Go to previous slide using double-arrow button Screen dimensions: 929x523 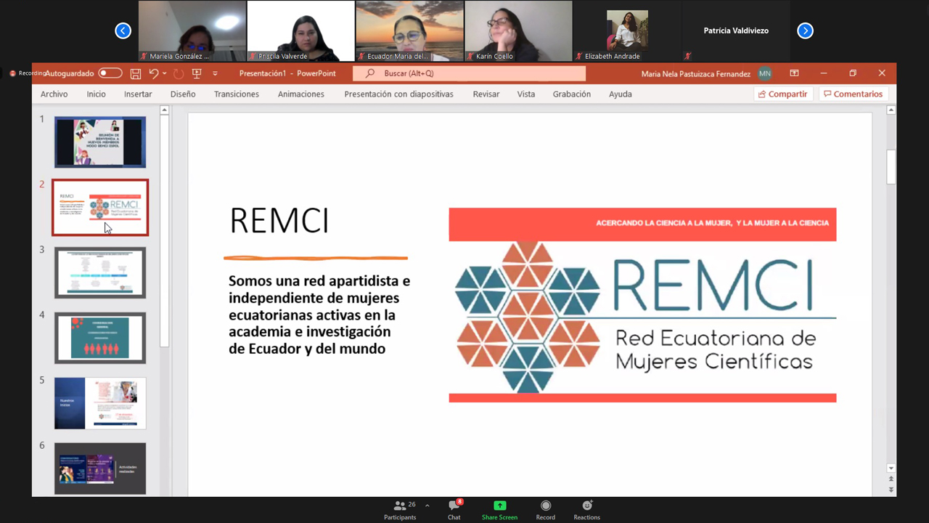(x=891, y=479)
